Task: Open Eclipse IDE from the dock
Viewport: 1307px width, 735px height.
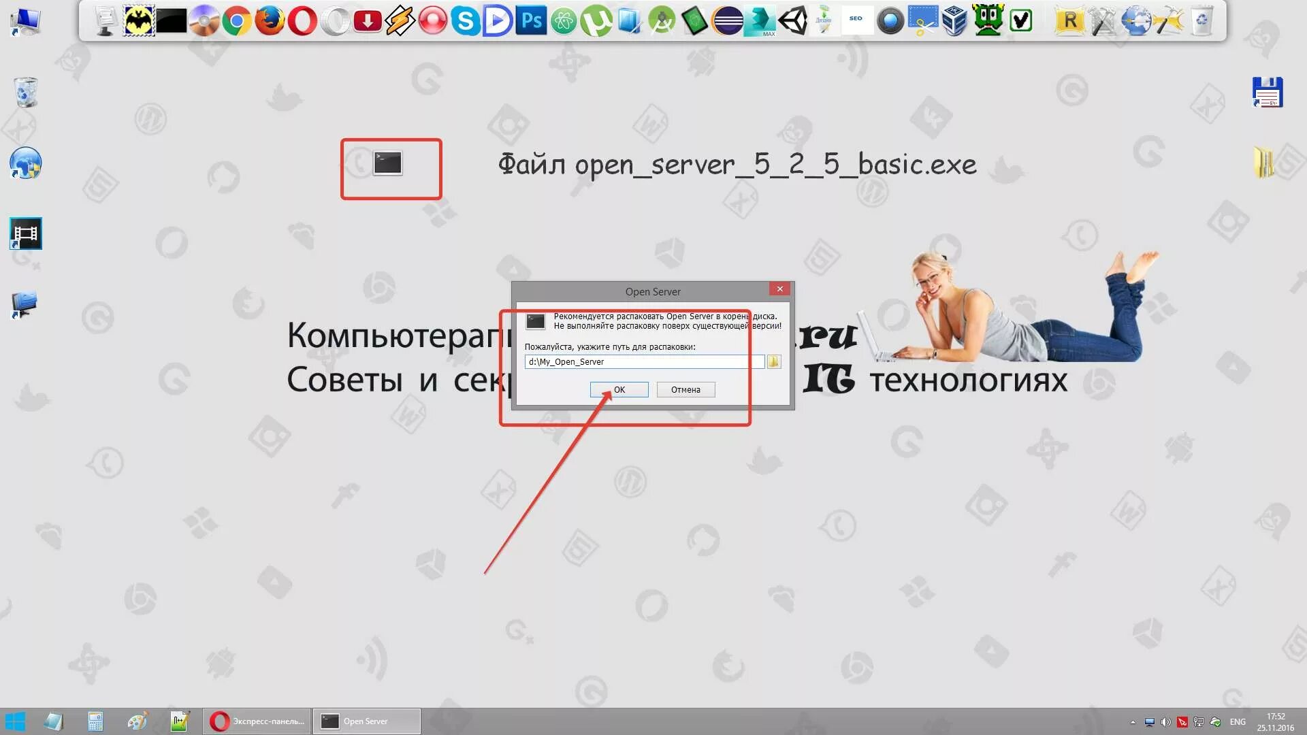Action: coord(728,22)
